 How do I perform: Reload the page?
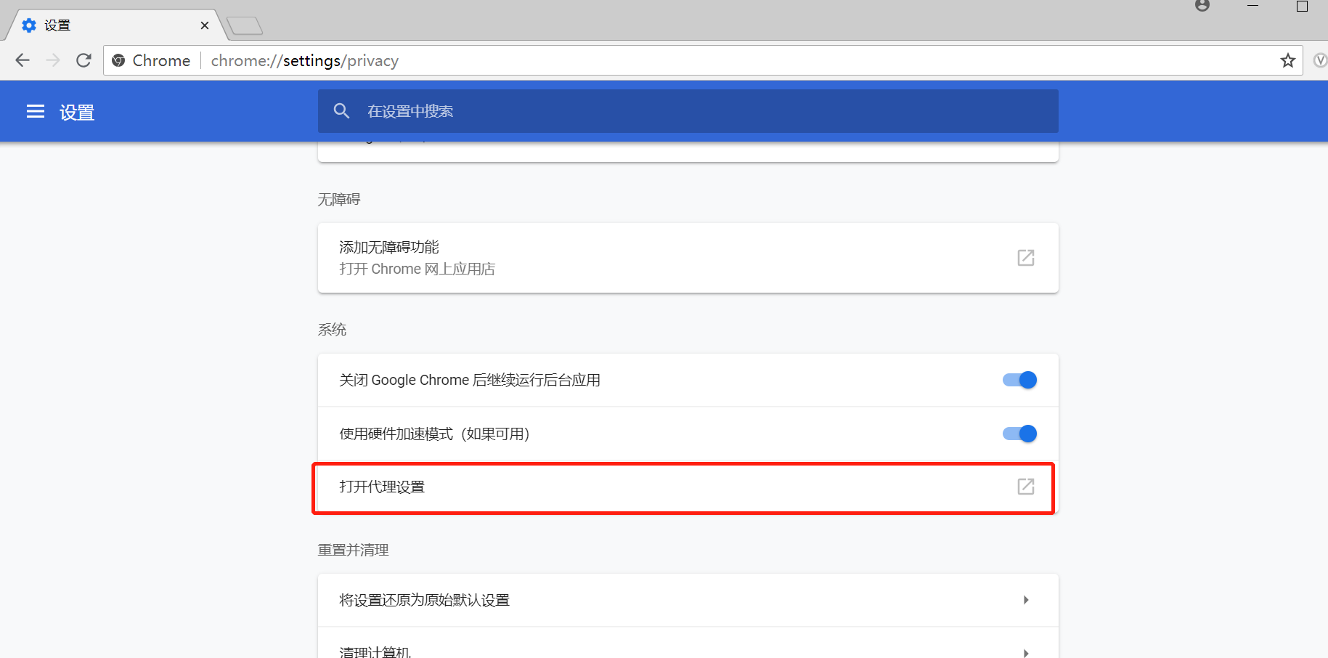pos(83,60)
